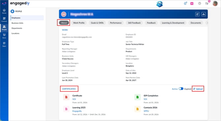Image resolution: width=221 pixels, height=121 pixels.
Task: Click the Active label beside the toggle
Action: [175, 89]
